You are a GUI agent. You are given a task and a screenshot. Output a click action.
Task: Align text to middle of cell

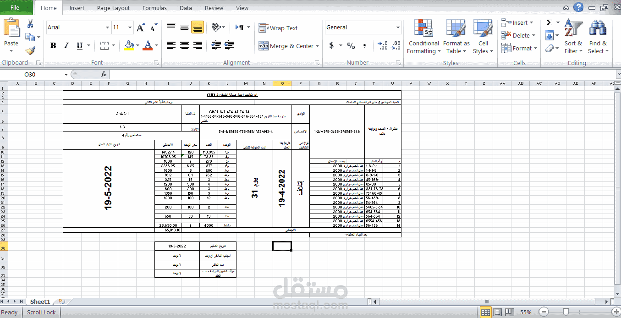pyautogui.click(x=184, y=27)
